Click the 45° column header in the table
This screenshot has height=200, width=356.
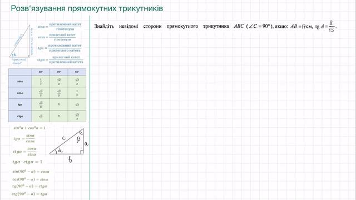pyautogui.click(x=59, y=72)
